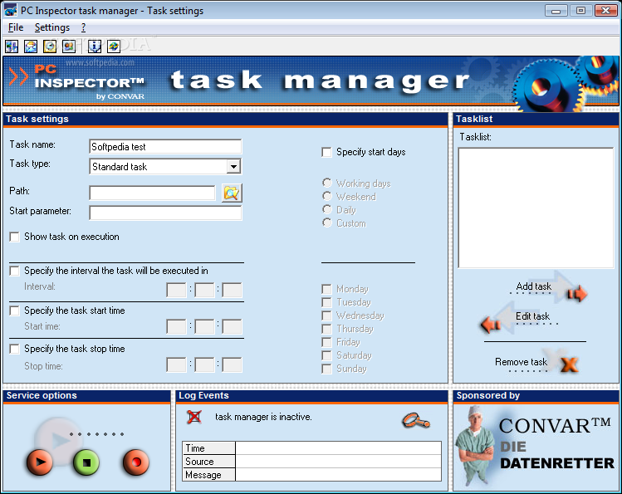Click the green stop service button

[86, 462]
